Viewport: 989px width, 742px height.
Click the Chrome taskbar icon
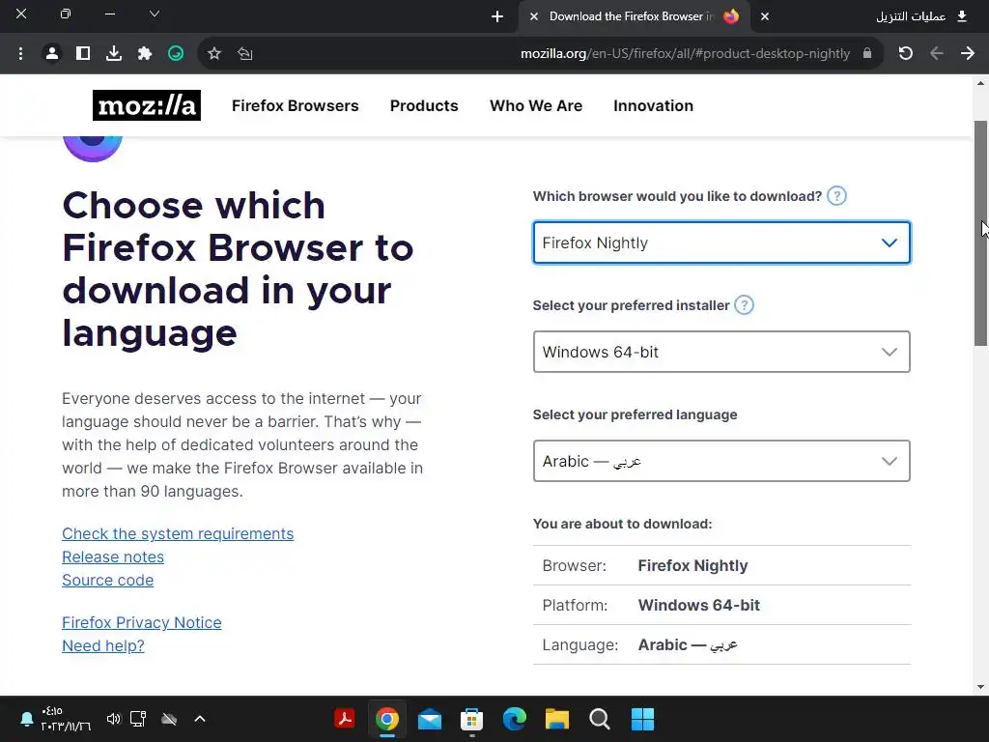(387, 719)
